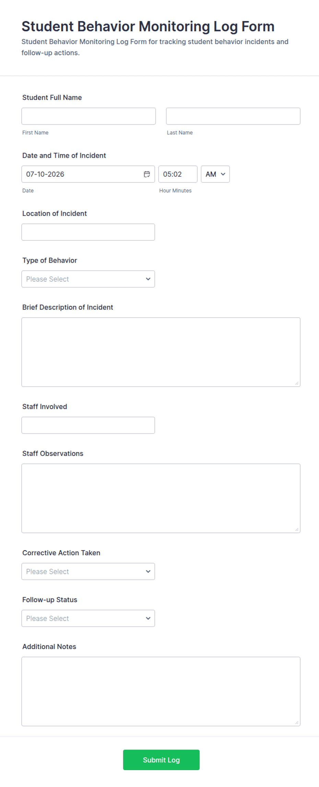Open the AM/PM dropdown

215,174
